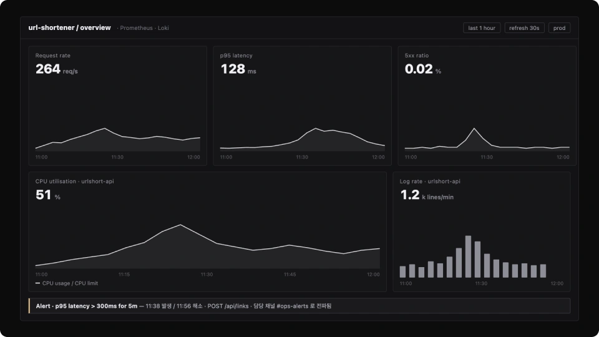Viewport: 599px width, 337px height.
Task: Open the 'Log rate · urlshort-api' panel title
Action: click(x=430, y=181)
